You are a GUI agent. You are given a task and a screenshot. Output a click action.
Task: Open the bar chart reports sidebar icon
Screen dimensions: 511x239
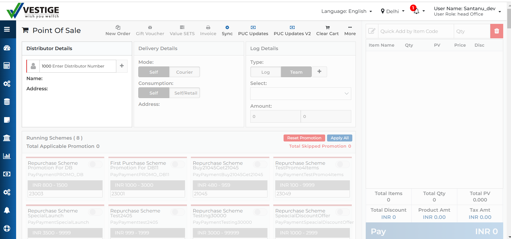coord(7,156)
